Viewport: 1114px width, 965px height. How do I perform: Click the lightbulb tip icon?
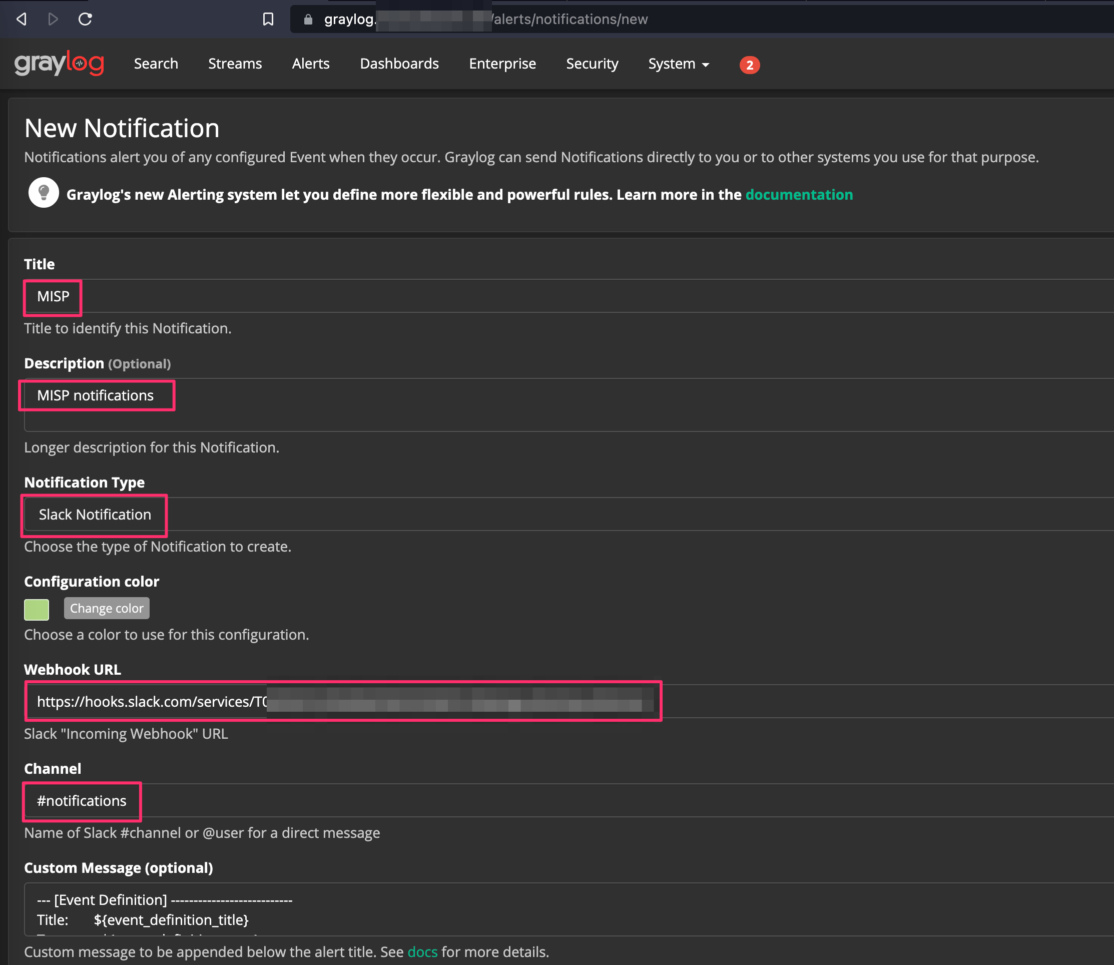coord(43,192)
